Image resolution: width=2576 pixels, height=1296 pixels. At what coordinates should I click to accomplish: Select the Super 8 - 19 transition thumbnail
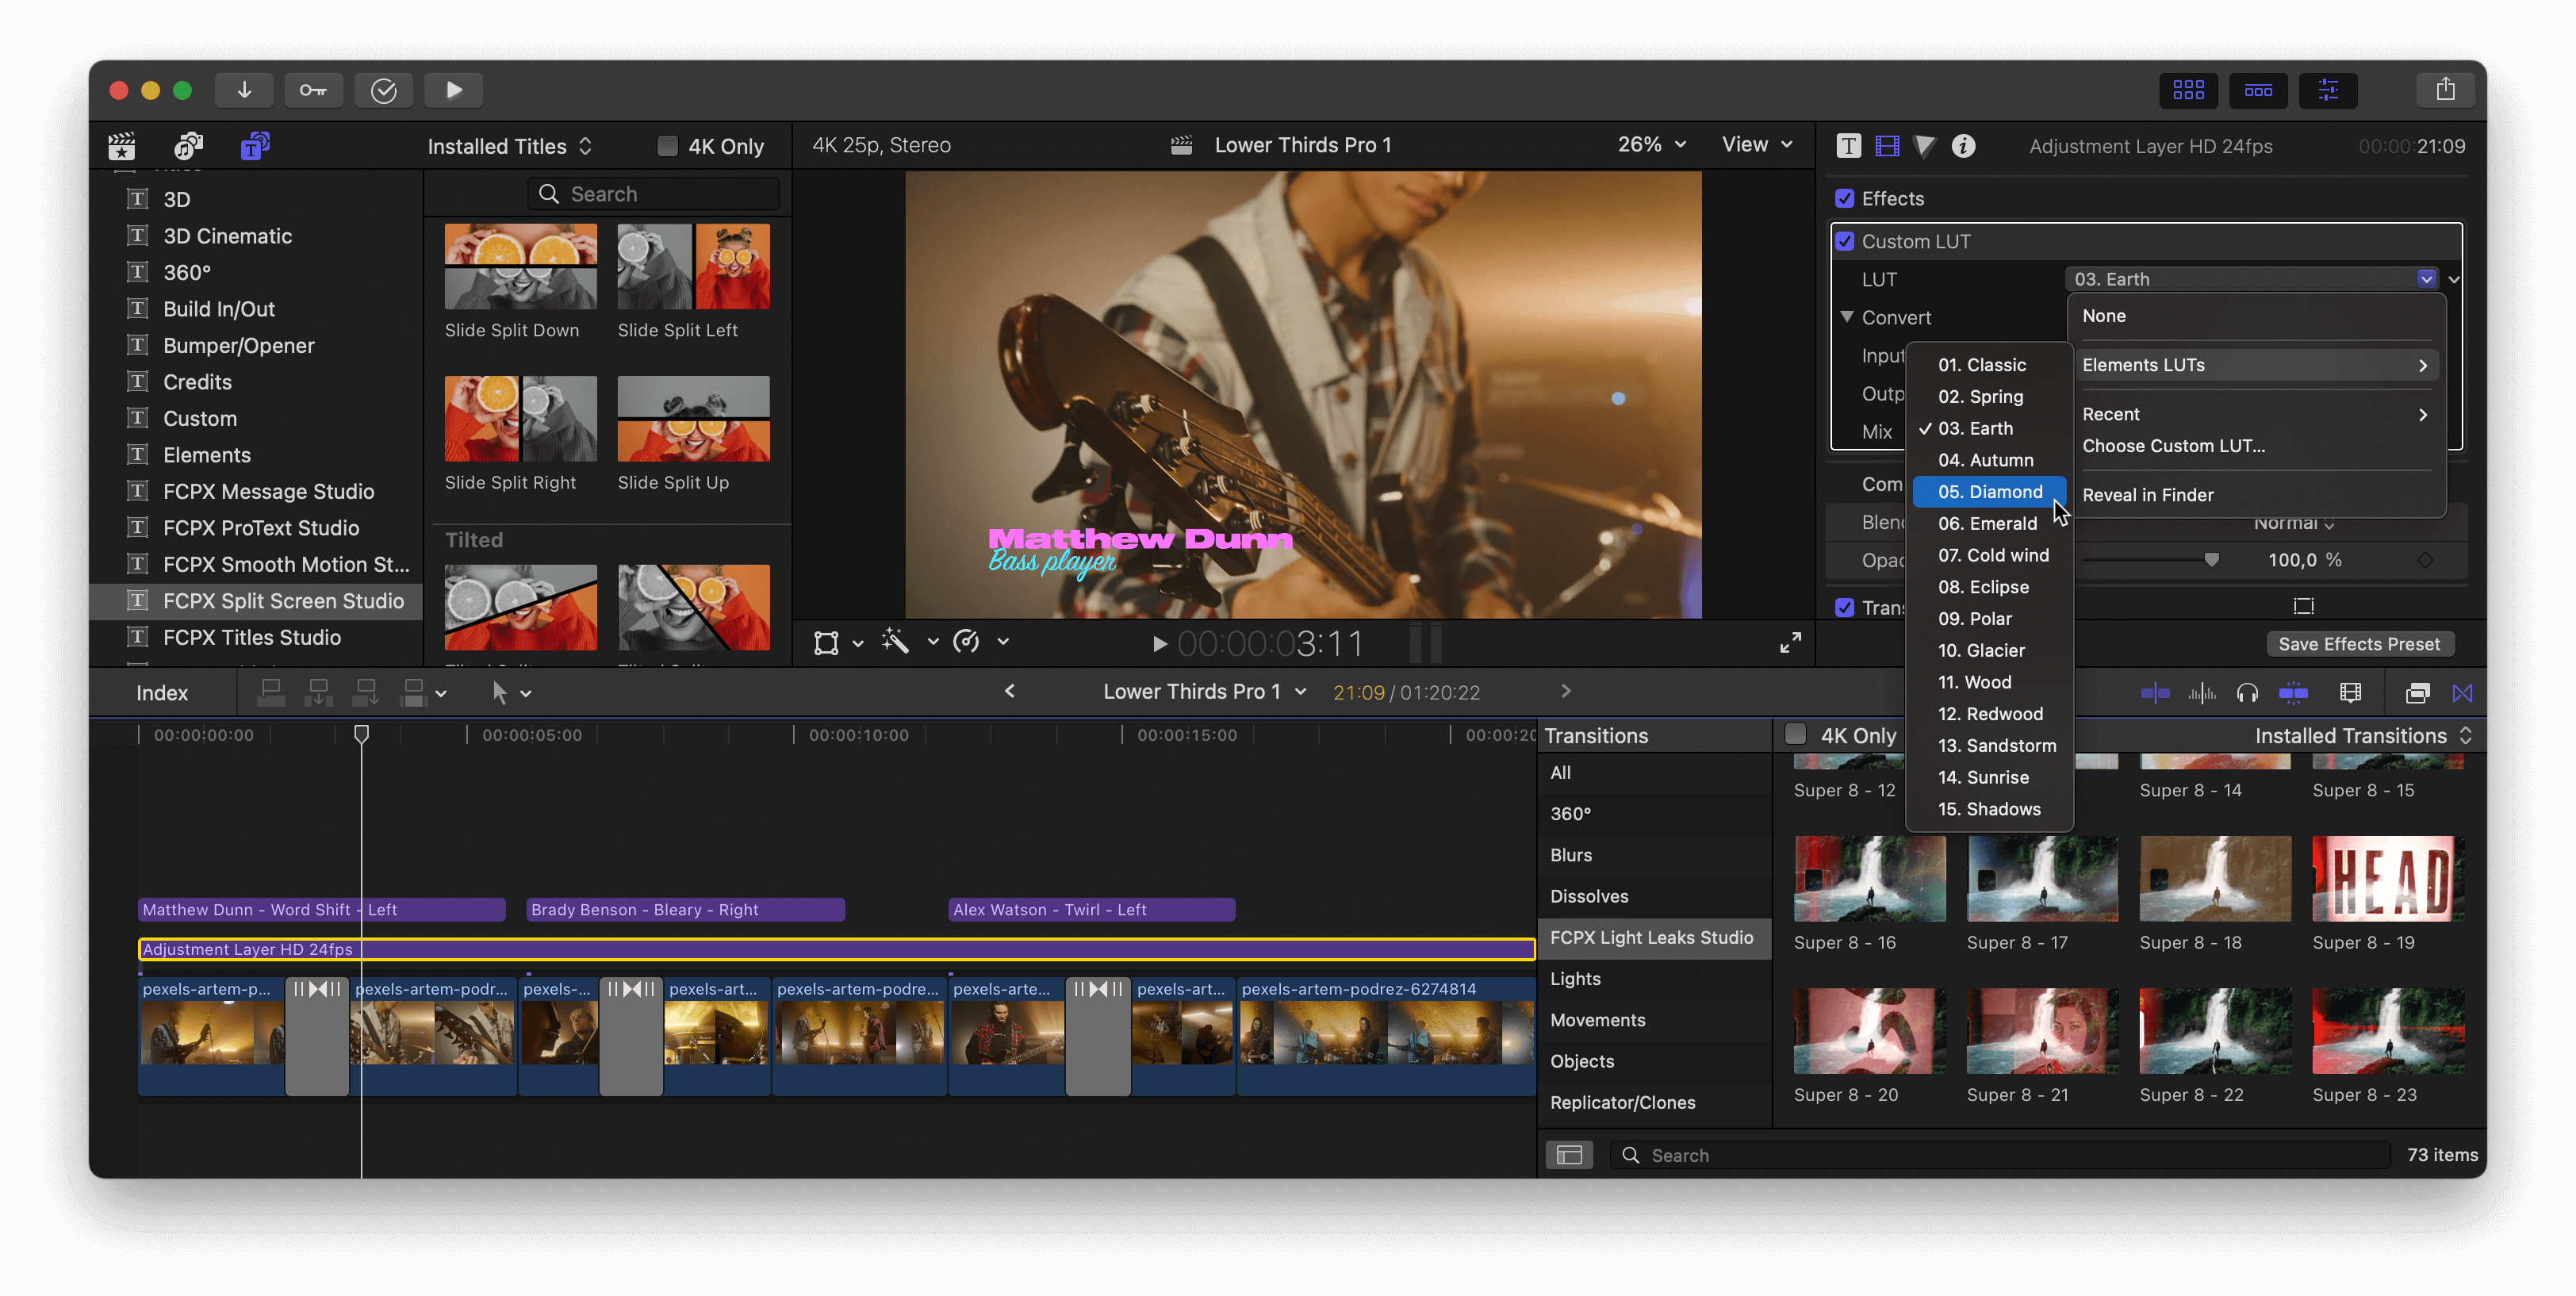coord(2387,879)
